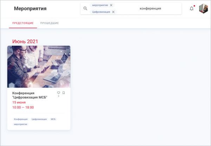211x146 pixels.
Task: Switch to the Прошедшие tab
Action: [50, 23]
